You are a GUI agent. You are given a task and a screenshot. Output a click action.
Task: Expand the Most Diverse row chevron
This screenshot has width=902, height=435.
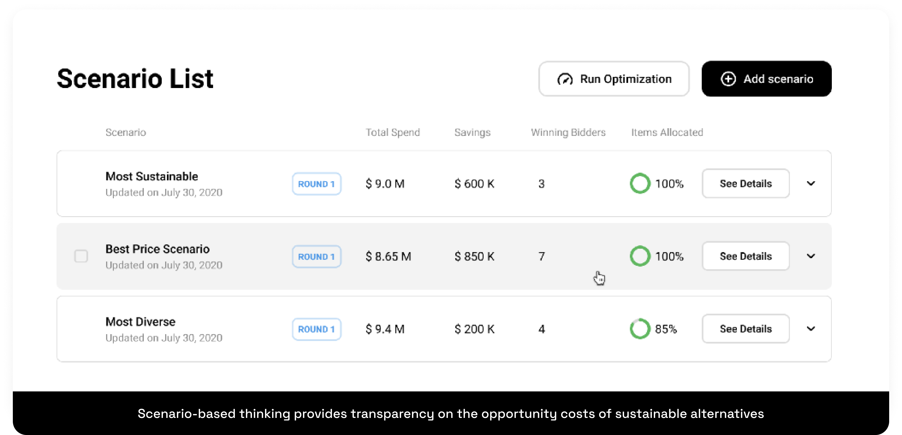click(x=811, y=329)
